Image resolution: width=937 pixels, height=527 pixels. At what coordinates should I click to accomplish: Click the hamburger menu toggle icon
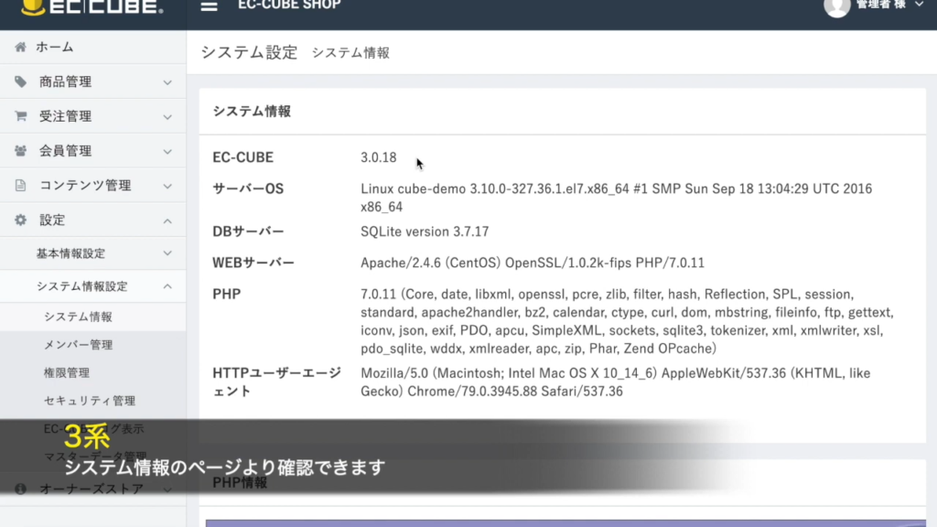210,6
